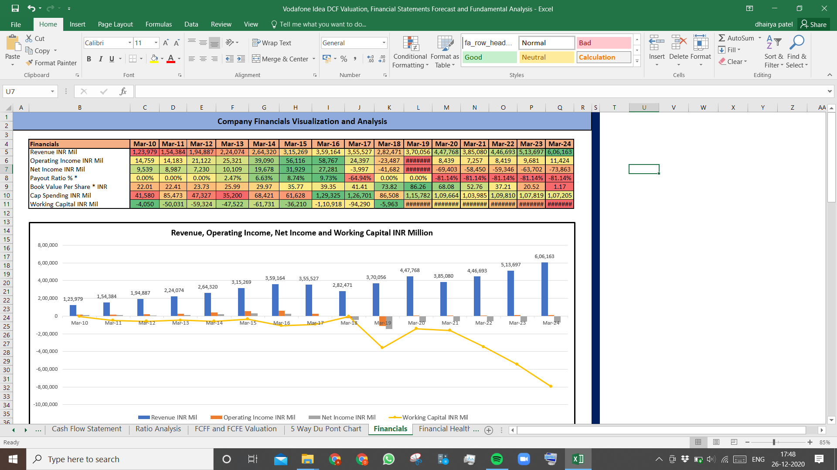Click Tell me what you want to do
This screenshot has height=470, width=837.
tap(318, 24)
